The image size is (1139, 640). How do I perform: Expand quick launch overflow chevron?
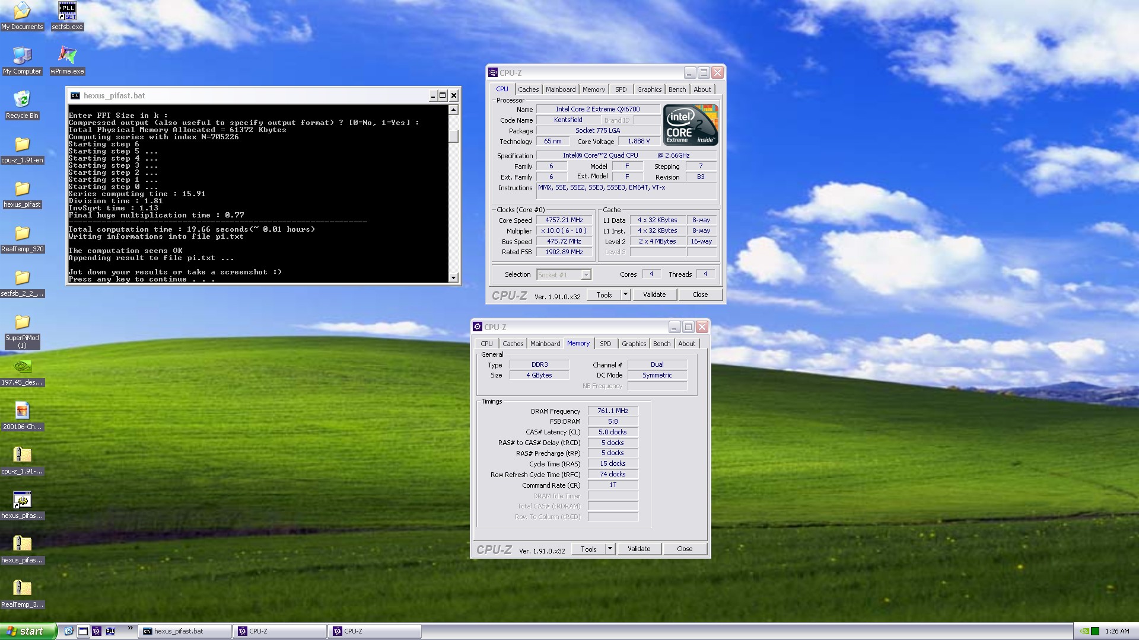130,629
